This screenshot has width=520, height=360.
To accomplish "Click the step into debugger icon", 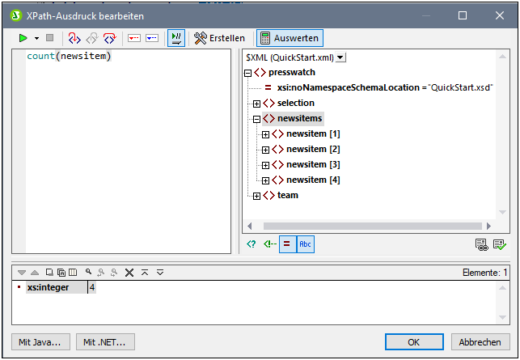I will [74, 39].
